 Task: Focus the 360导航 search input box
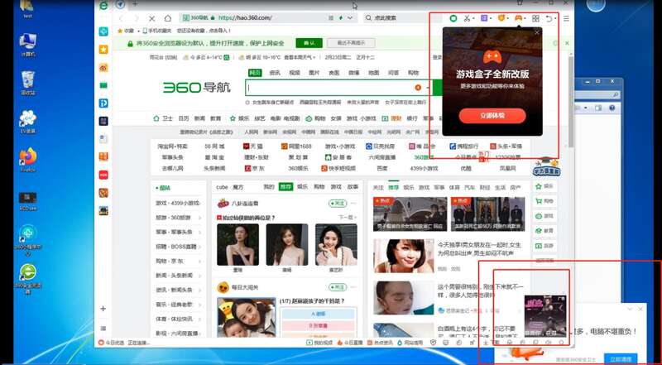point(338,88)
